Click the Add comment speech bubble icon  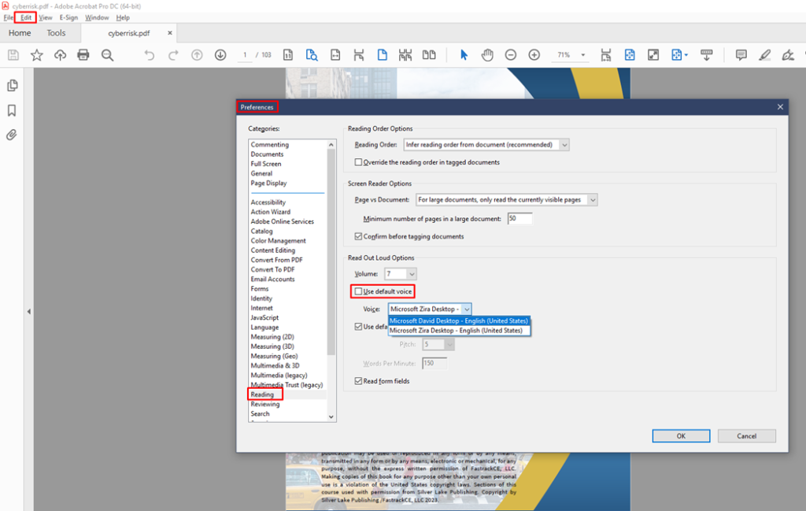click(741, 55)
